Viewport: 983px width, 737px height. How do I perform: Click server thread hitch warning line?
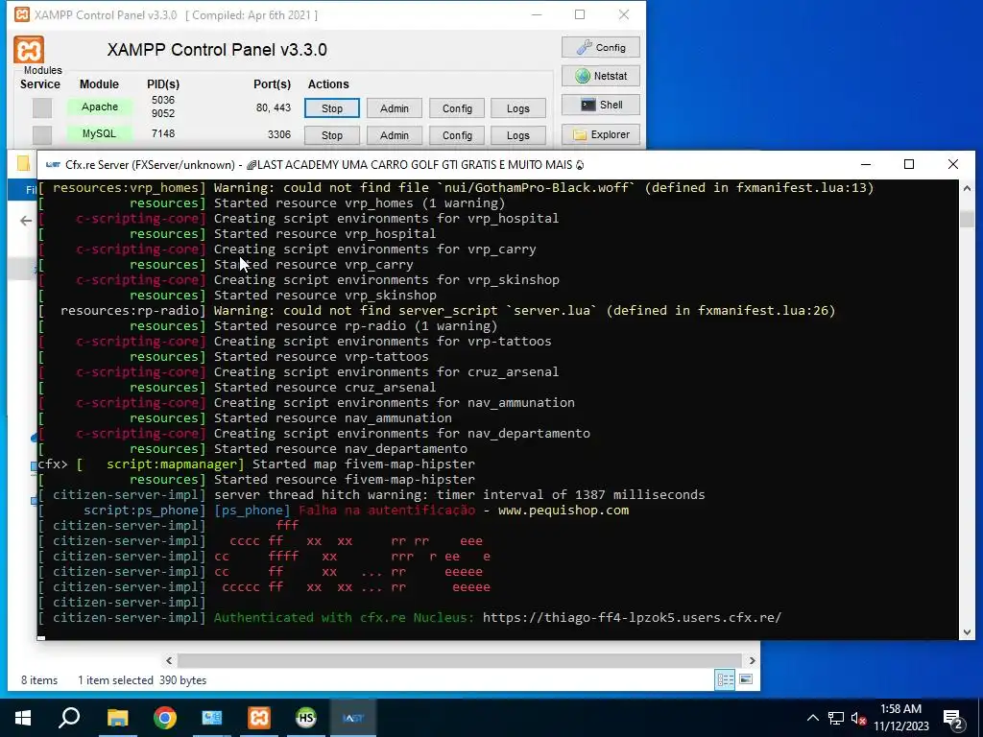[460, 495]
